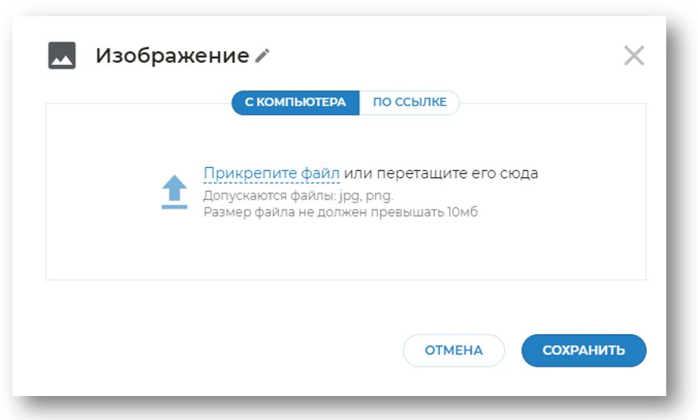Follow the Прикрепите файл link
The width and height of the screenshot is (698, 420).
(x=271, y=173)
